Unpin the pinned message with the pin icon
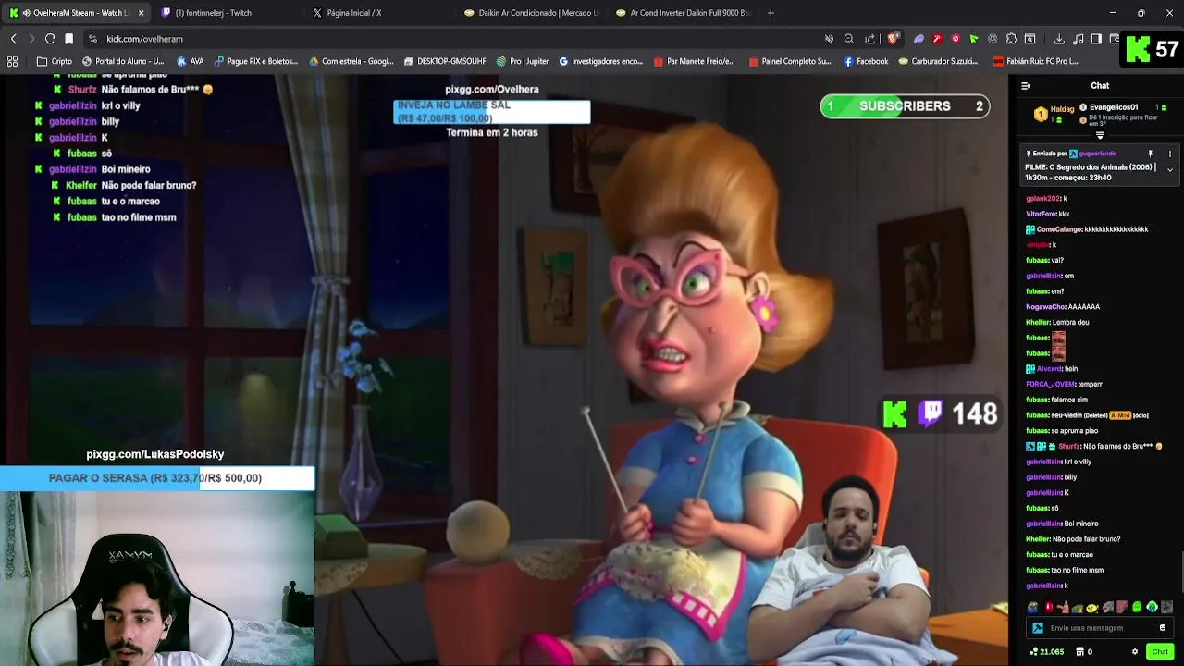Screen dimensions: 1184x666 pos(1151,154)
